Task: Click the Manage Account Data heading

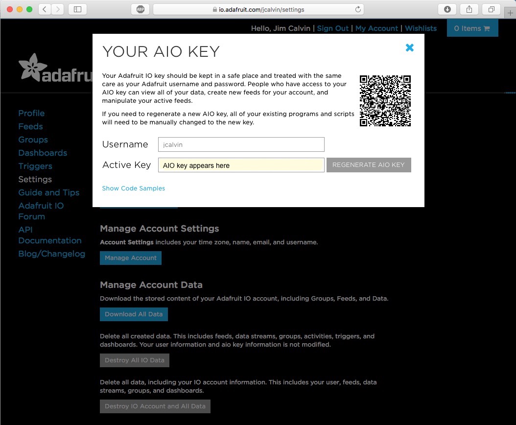Action: pyautogui.click(x=151, y=285)
